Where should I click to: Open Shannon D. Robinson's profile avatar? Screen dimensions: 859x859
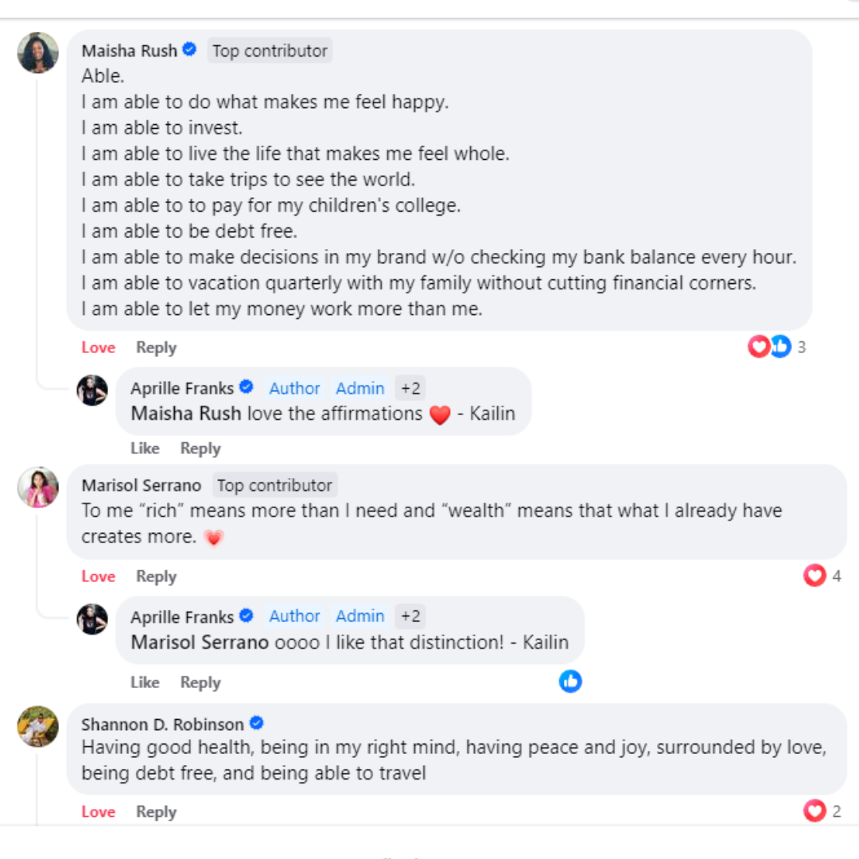38,726
